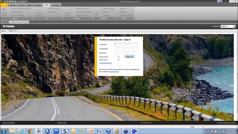Click Offset Line in ribbon
Viewport: 238px width, 134px height.
[x=52, y=12]
